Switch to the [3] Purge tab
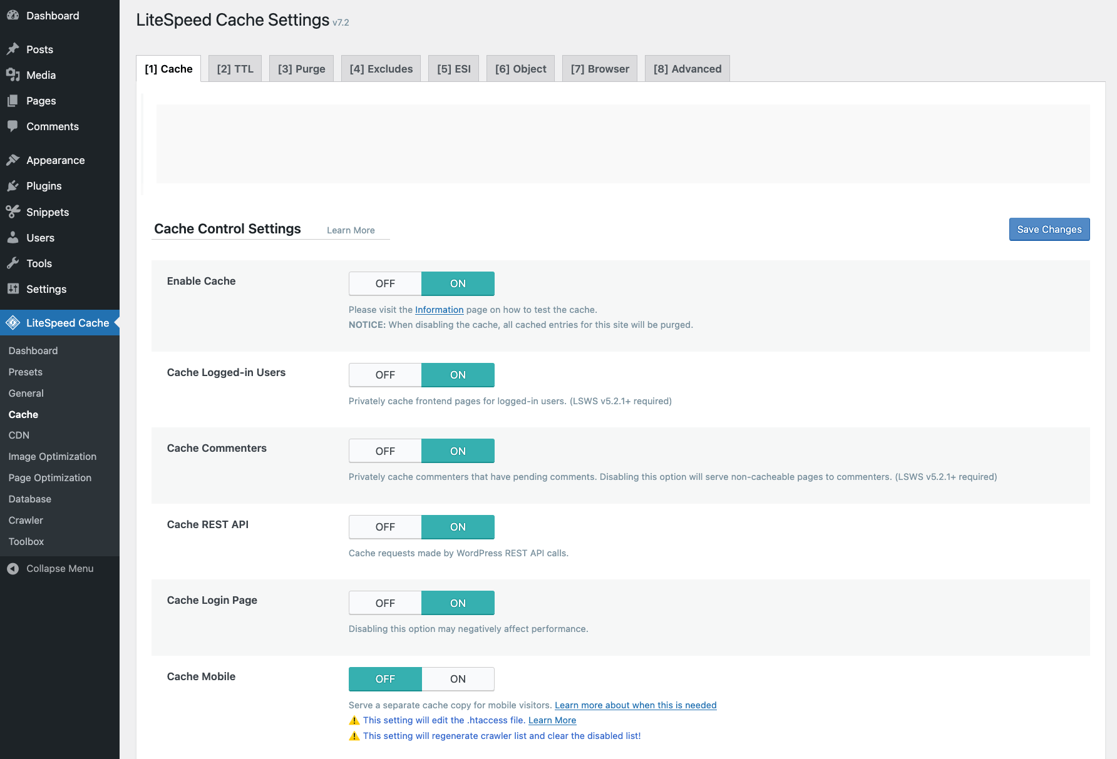 coord(301,69)
